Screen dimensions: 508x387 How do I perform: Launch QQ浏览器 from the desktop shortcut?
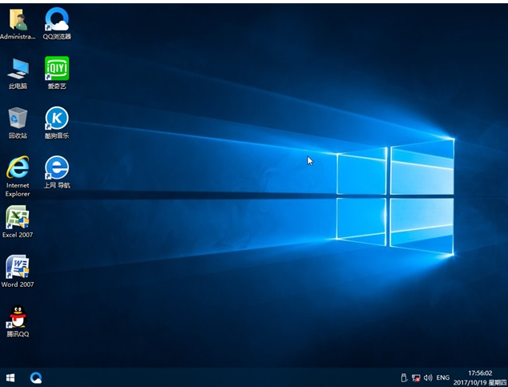(x=57, y=19)
